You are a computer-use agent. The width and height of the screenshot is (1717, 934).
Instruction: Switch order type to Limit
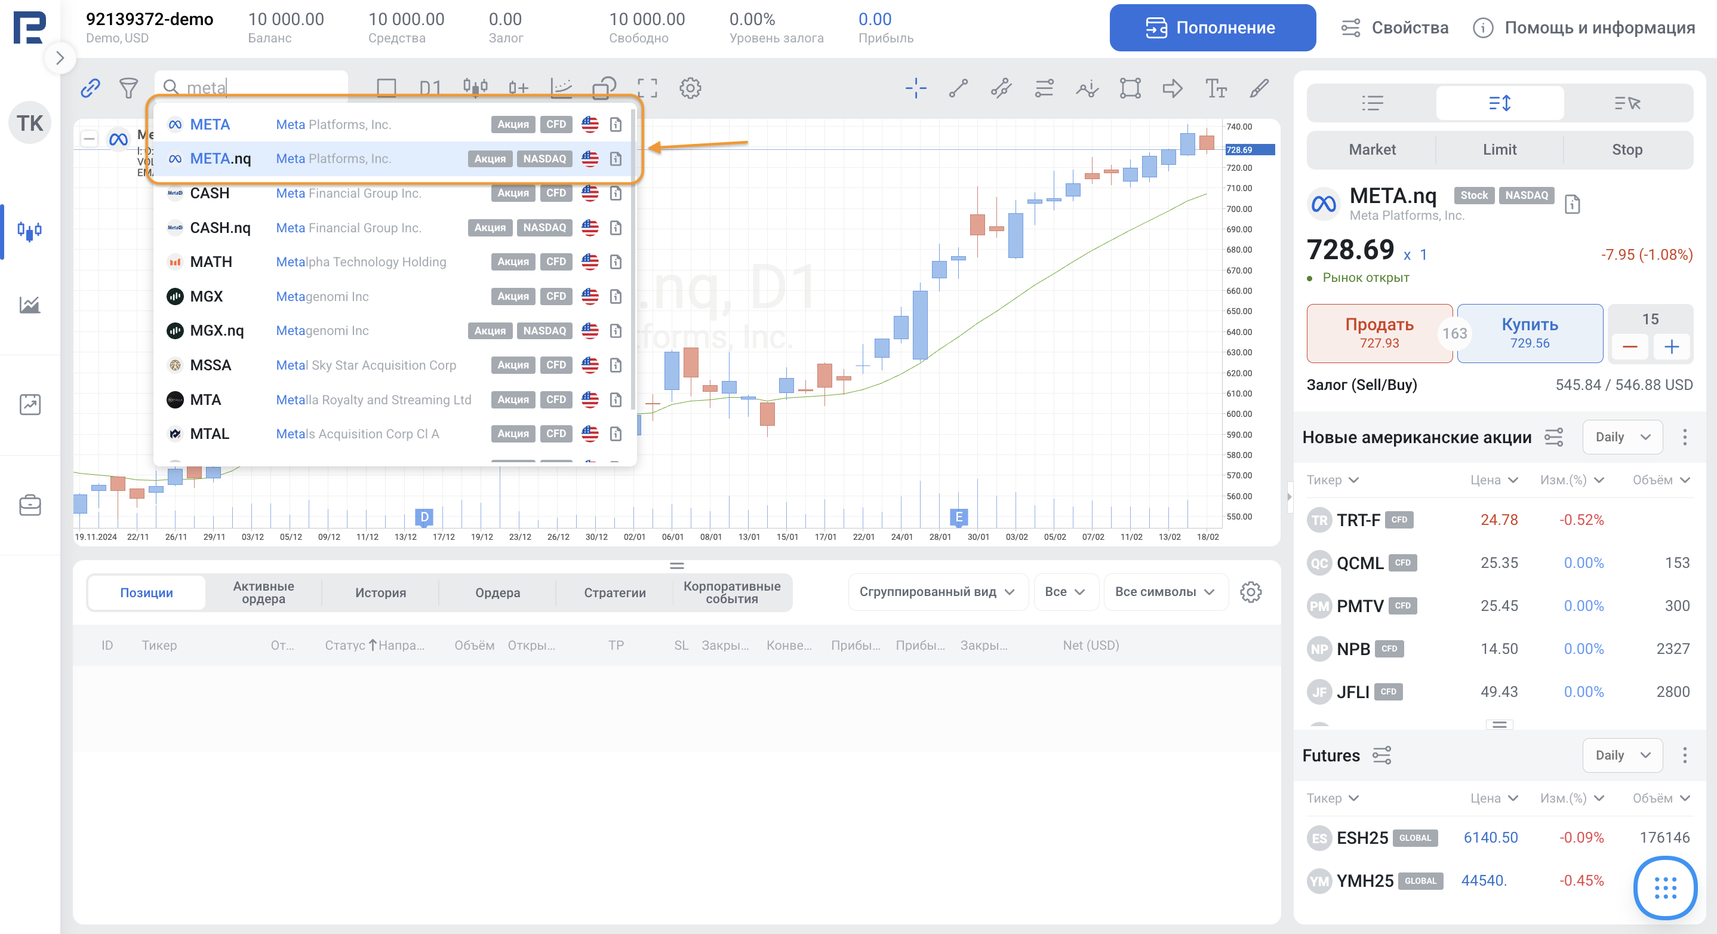click(1499, 149)
